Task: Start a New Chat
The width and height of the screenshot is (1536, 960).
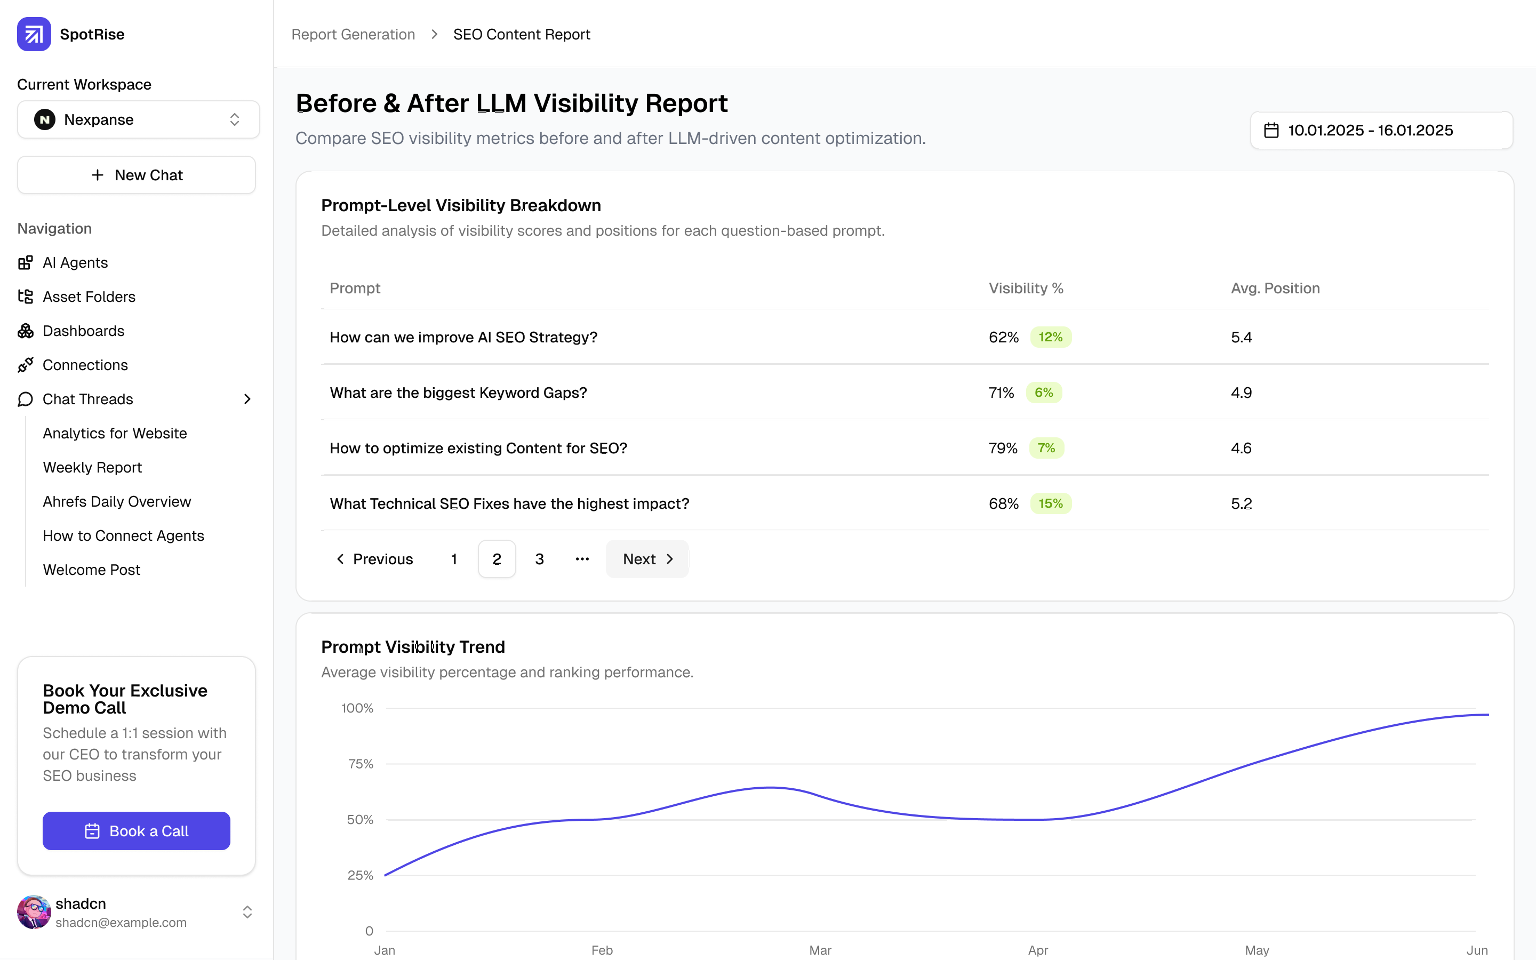Action: (137, 175)
